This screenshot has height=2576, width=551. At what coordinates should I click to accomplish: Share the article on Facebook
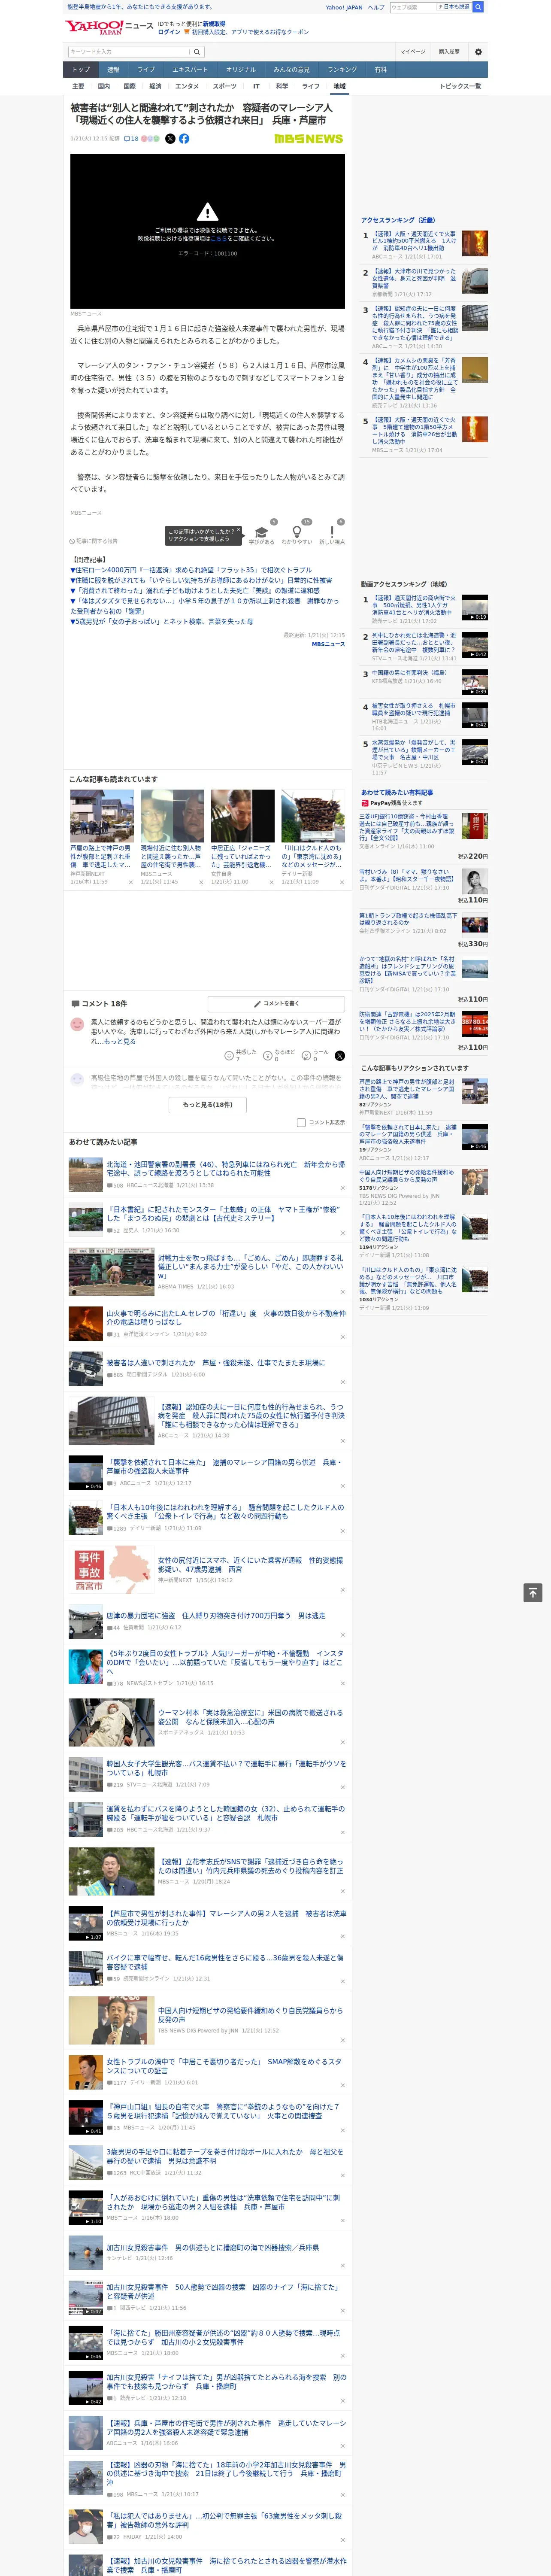click(184, 139)
